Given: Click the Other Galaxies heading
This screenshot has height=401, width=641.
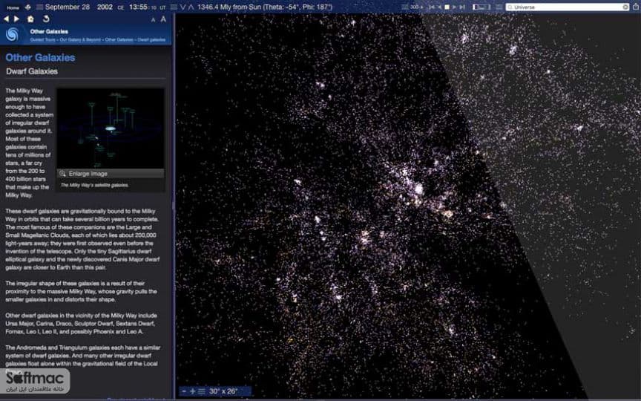Looking at the screenshot, I should [x=41, y=58].
